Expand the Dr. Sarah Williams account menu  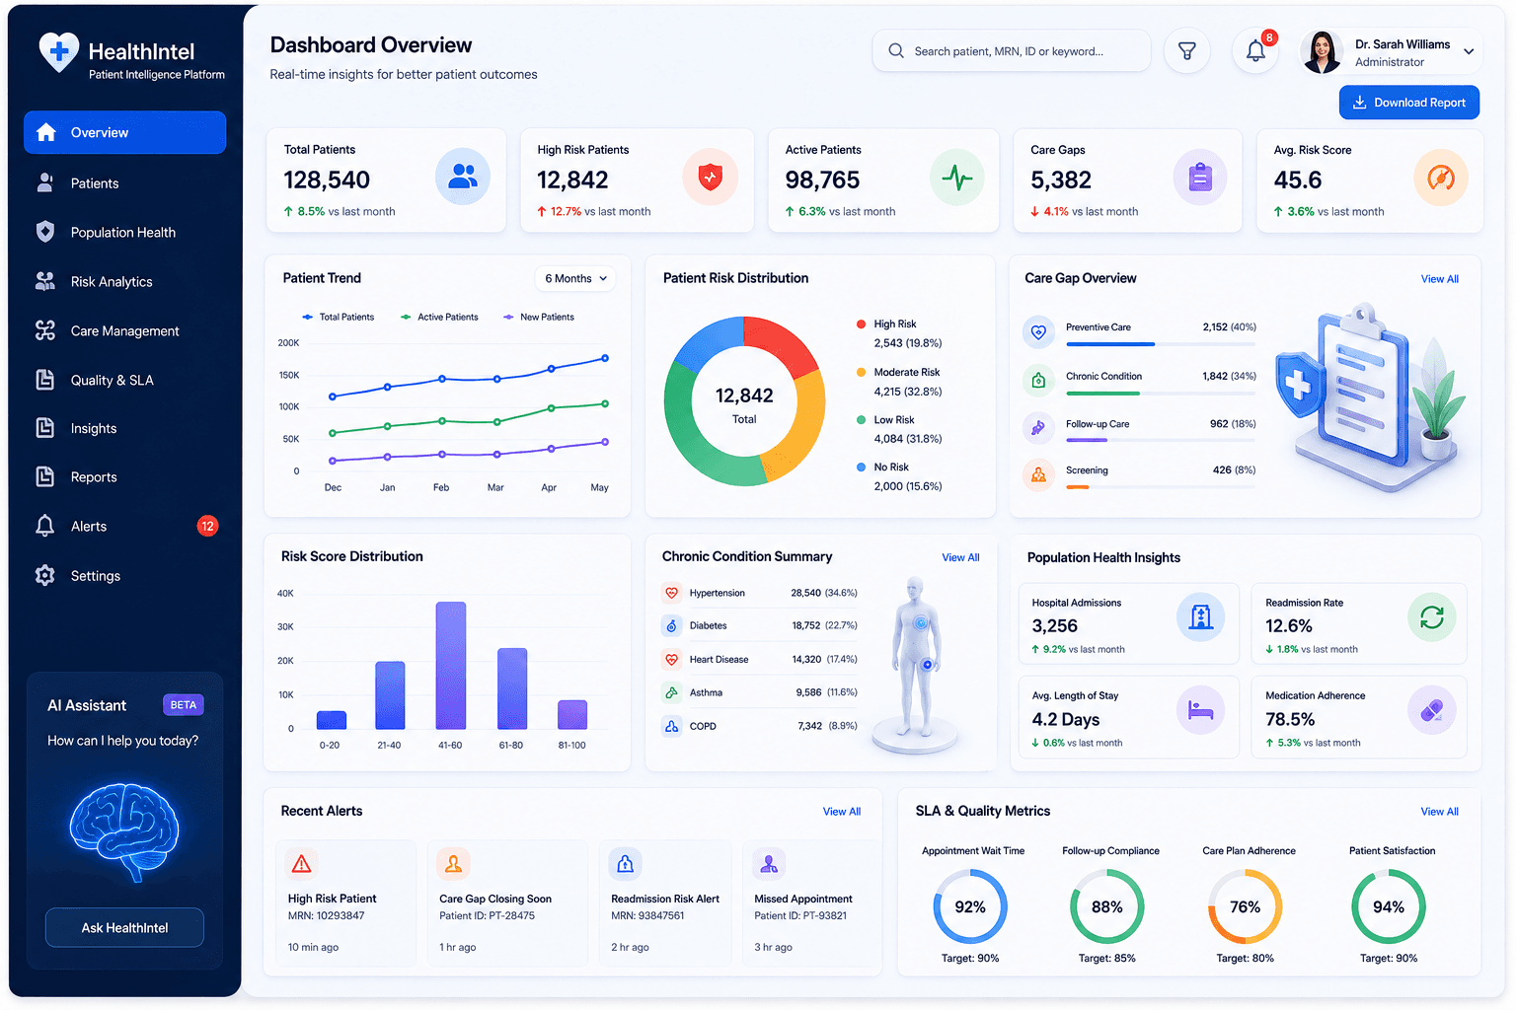1469,51
